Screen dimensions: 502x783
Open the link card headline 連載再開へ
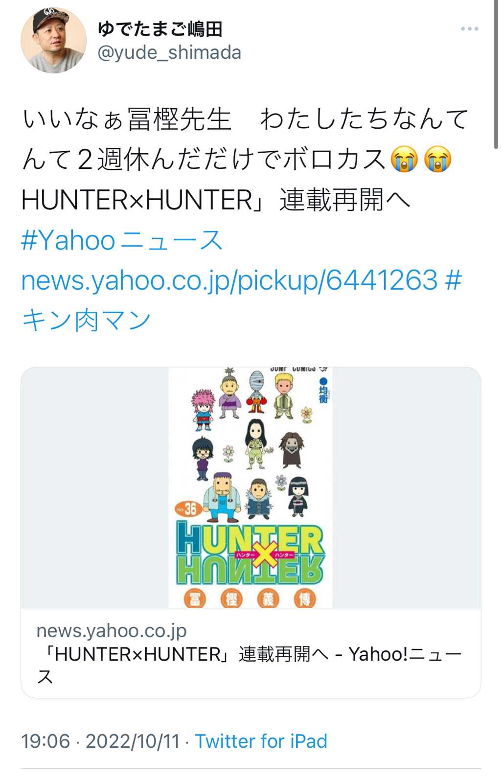(250, 665)
